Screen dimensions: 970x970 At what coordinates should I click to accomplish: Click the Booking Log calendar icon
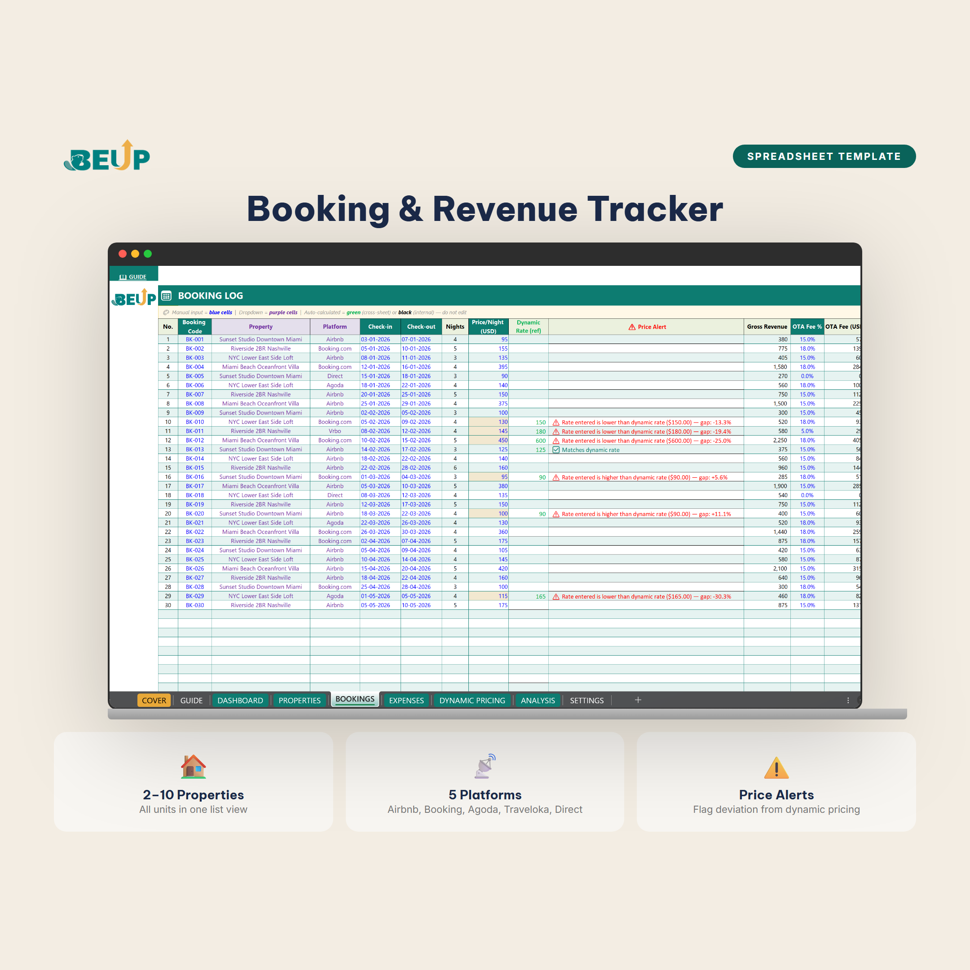click(x=167, y=296)
